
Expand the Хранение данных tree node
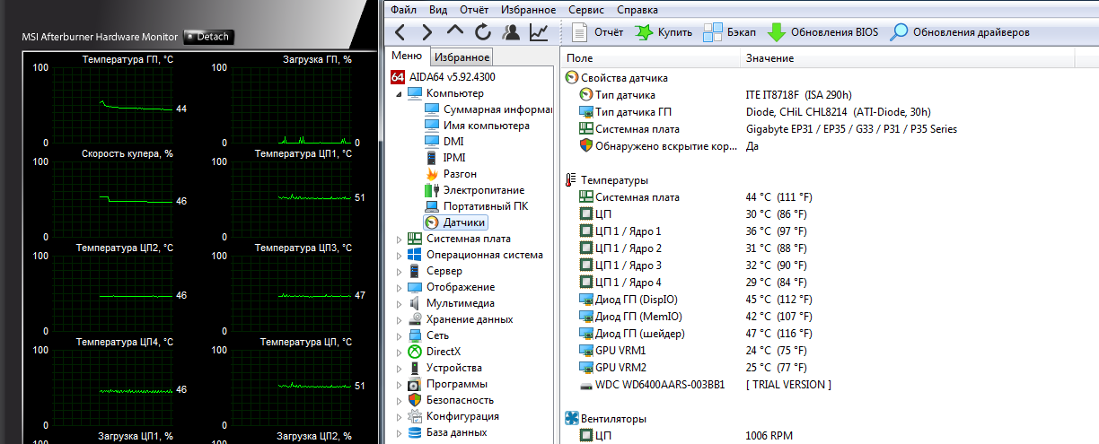tap(400, 319)
